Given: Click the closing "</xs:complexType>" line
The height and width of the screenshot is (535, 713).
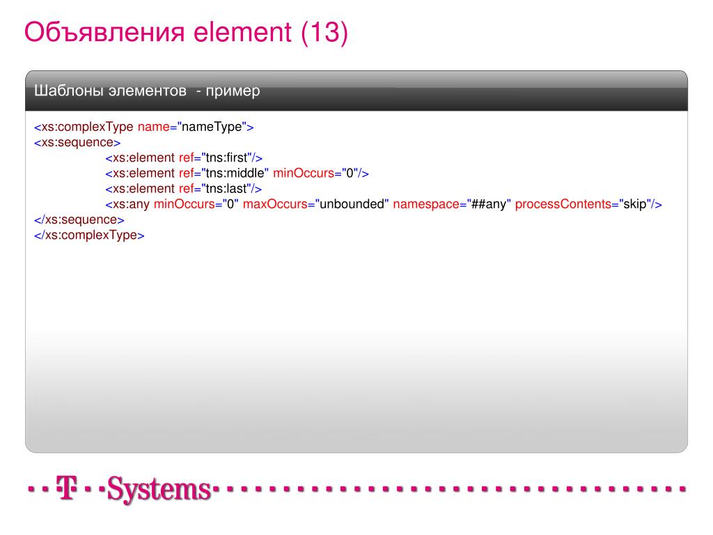Looking at the screenshot, I should (89, 235).
